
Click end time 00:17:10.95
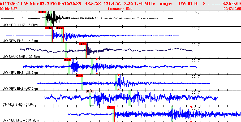[x=232, y=9]
